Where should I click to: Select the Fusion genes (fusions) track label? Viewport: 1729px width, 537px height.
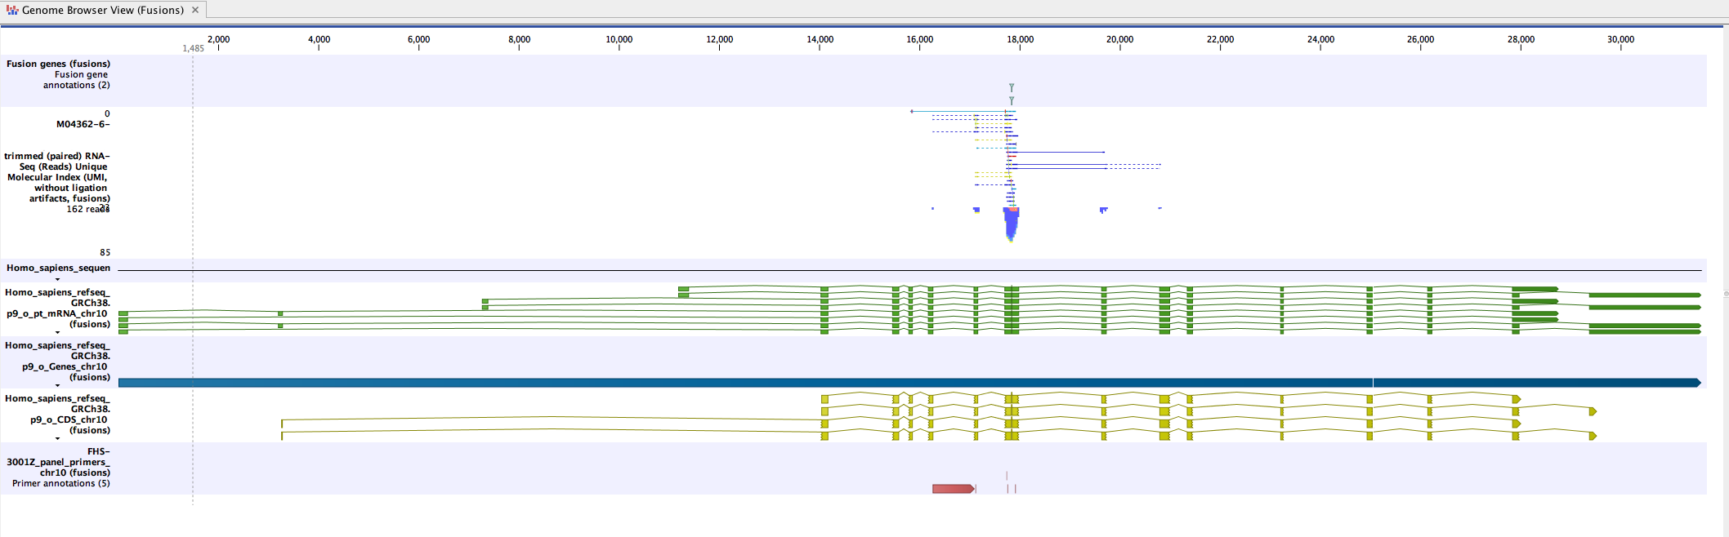coord(58,64)
